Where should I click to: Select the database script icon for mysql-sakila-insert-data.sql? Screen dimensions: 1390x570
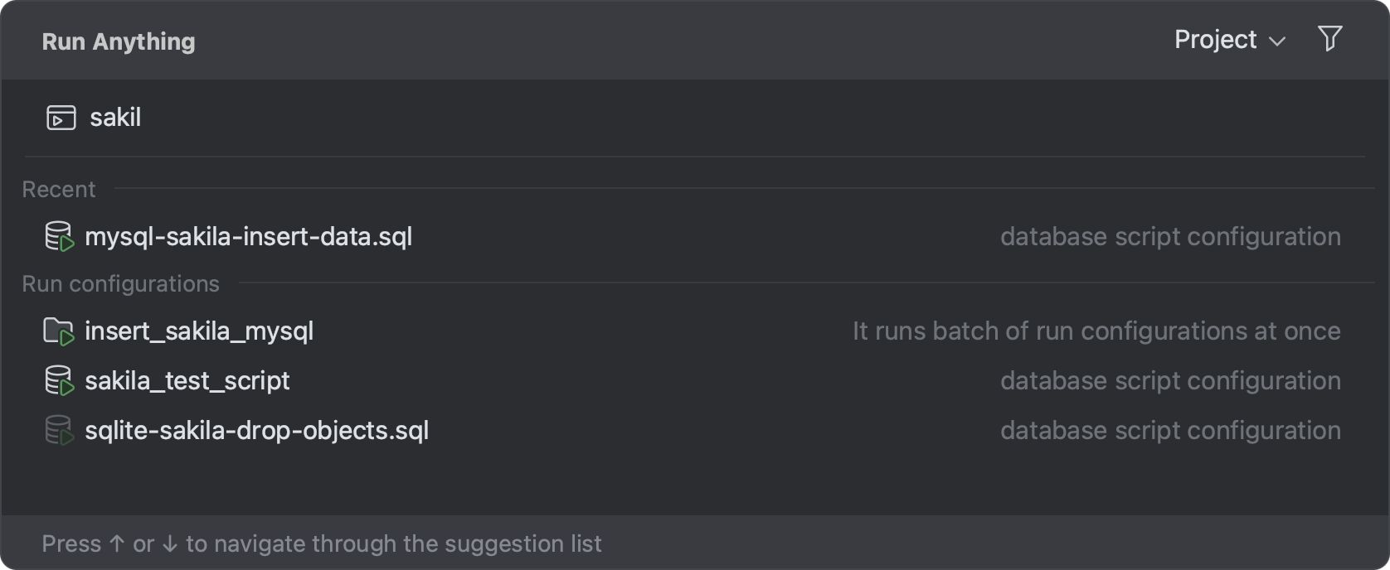pyautogui.click(x=59, y=236)
